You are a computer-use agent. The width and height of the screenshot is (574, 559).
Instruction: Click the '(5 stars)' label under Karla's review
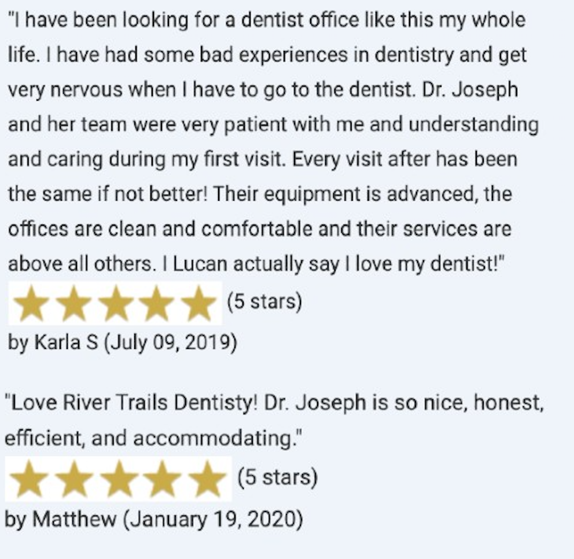264,301
